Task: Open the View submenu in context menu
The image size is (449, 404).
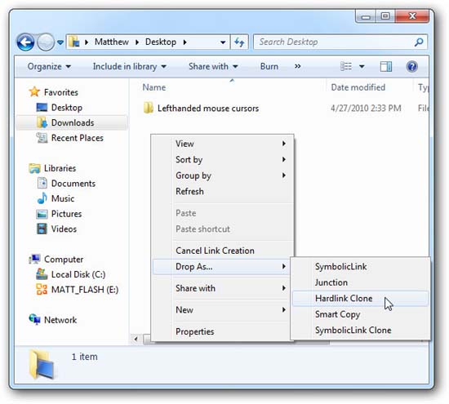Action: [223, 144]
